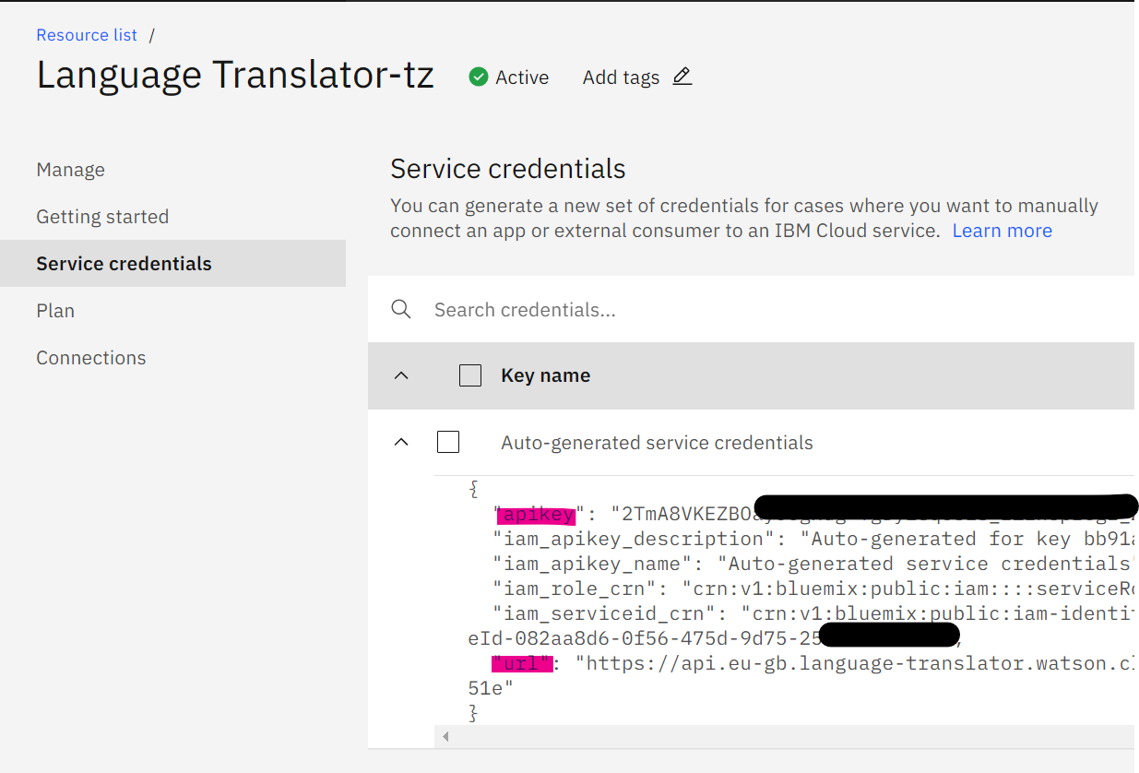Click the iam_serviceid_crn line
The width and height of the screenshot is (1139, 773).
tap(813, 613)
